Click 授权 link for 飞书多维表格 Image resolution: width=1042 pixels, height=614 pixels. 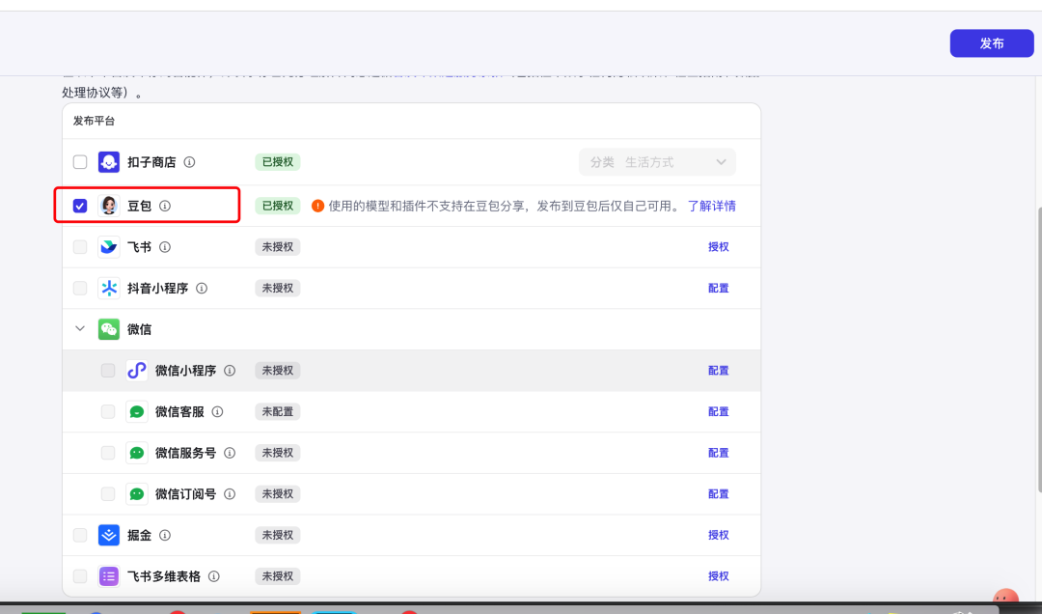coord(719,576)
